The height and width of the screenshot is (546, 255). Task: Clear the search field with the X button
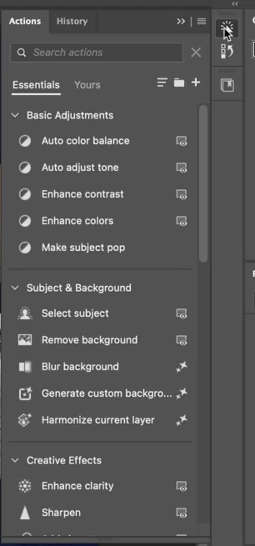tap(196, 52)
